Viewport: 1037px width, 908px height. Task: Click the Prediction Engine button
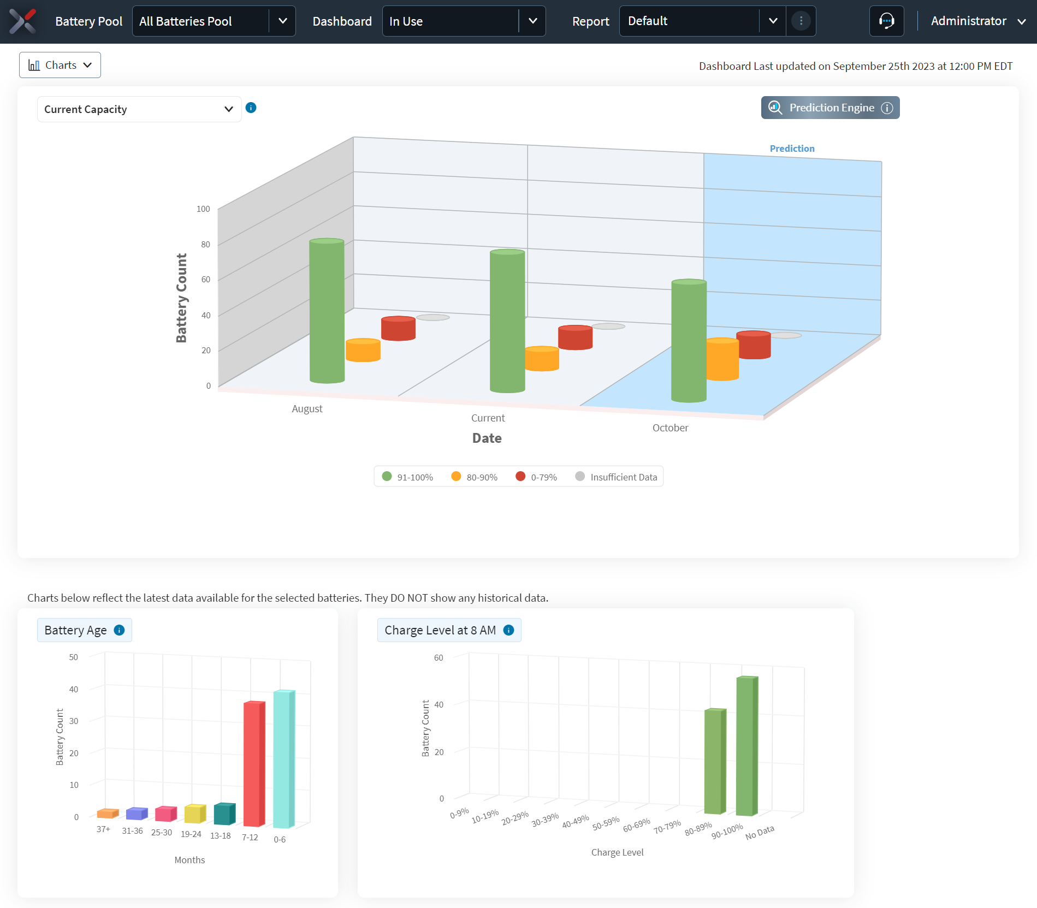click(x=829, y=108)
